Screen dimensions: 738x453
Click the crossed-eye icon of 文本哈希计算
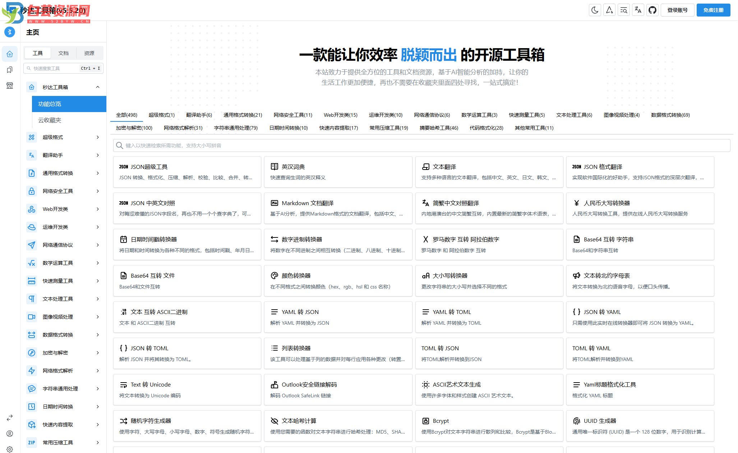(275, 421)
